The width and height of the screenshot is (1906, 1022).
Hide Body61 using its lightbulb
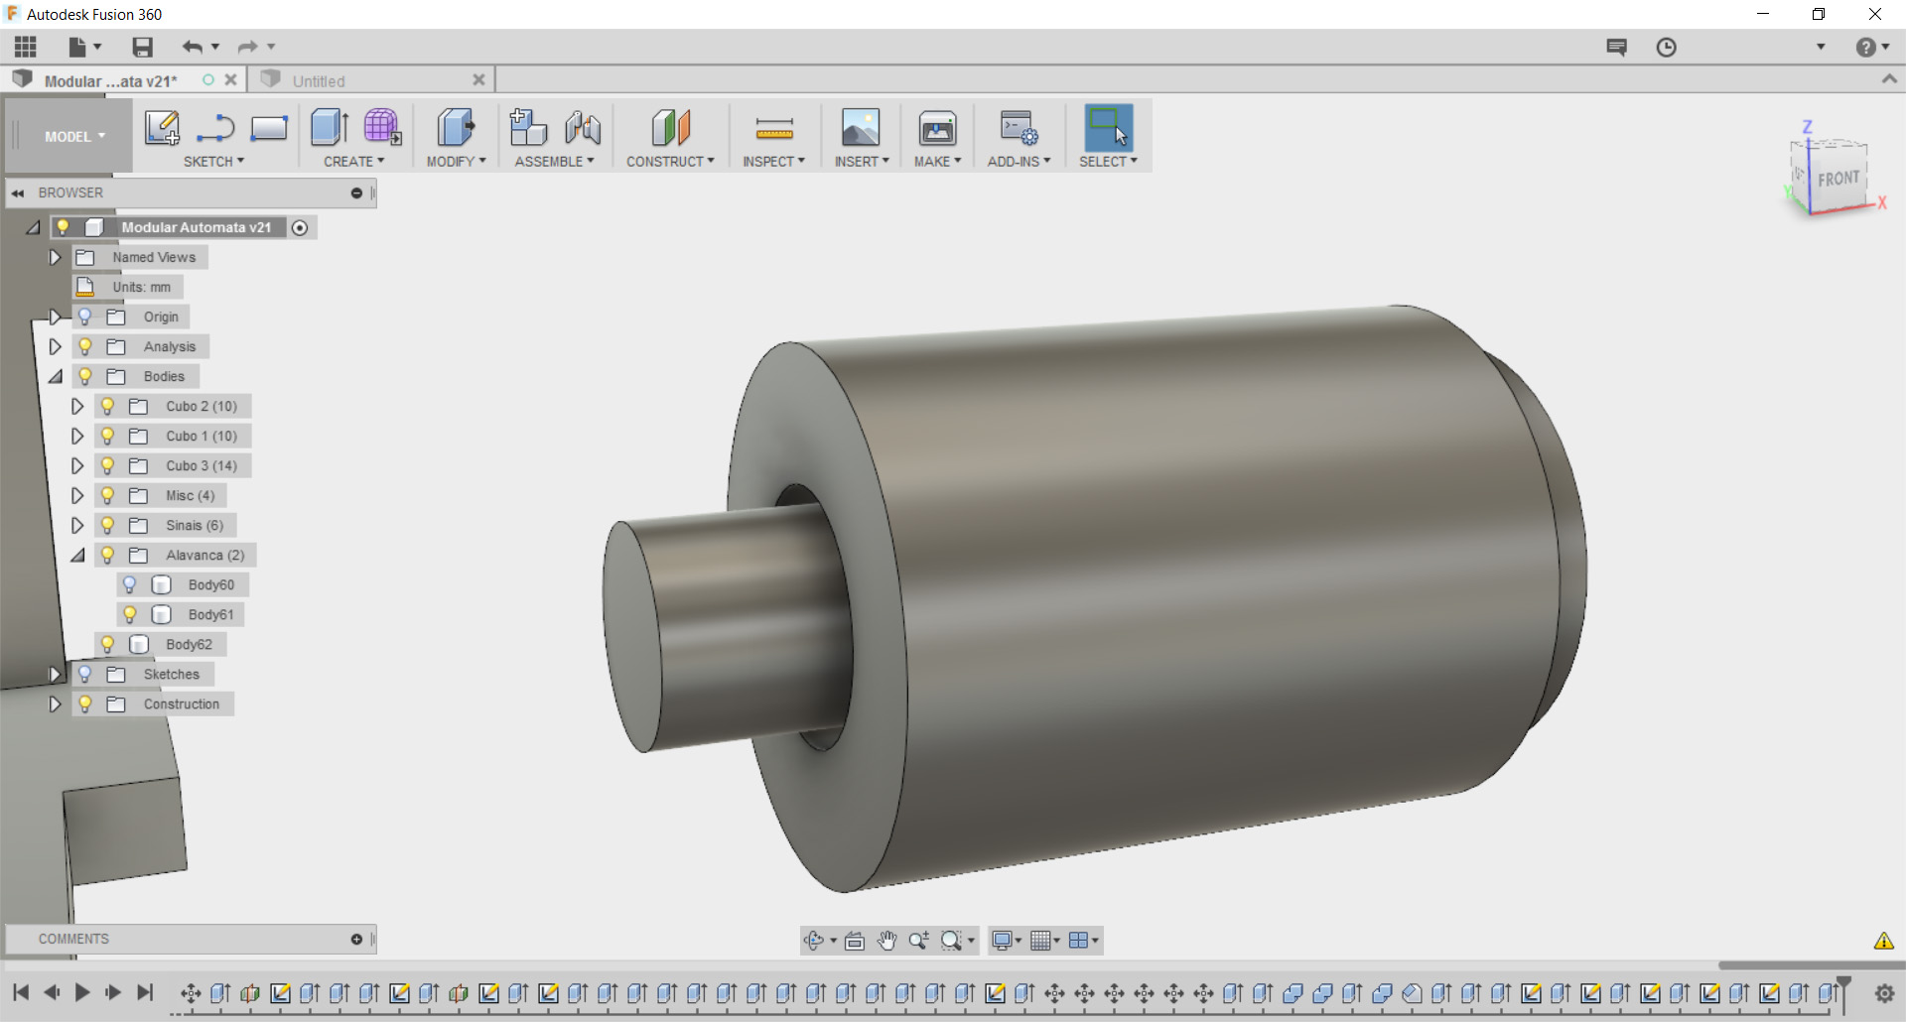click(130, 614)
